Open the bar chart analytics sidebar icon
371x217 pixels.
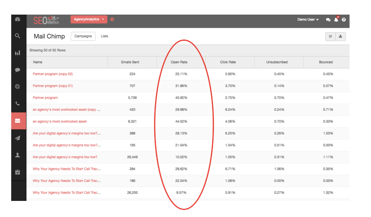click(x=18, y=53)
